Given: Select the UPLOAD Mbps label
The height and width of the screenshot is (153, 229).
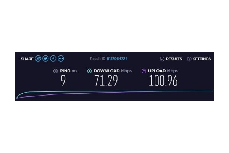Looking at the screenshot, I should (163, 71).
